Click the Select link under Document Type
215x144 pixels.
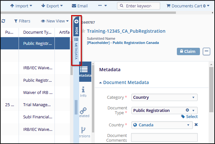[189, 117]
